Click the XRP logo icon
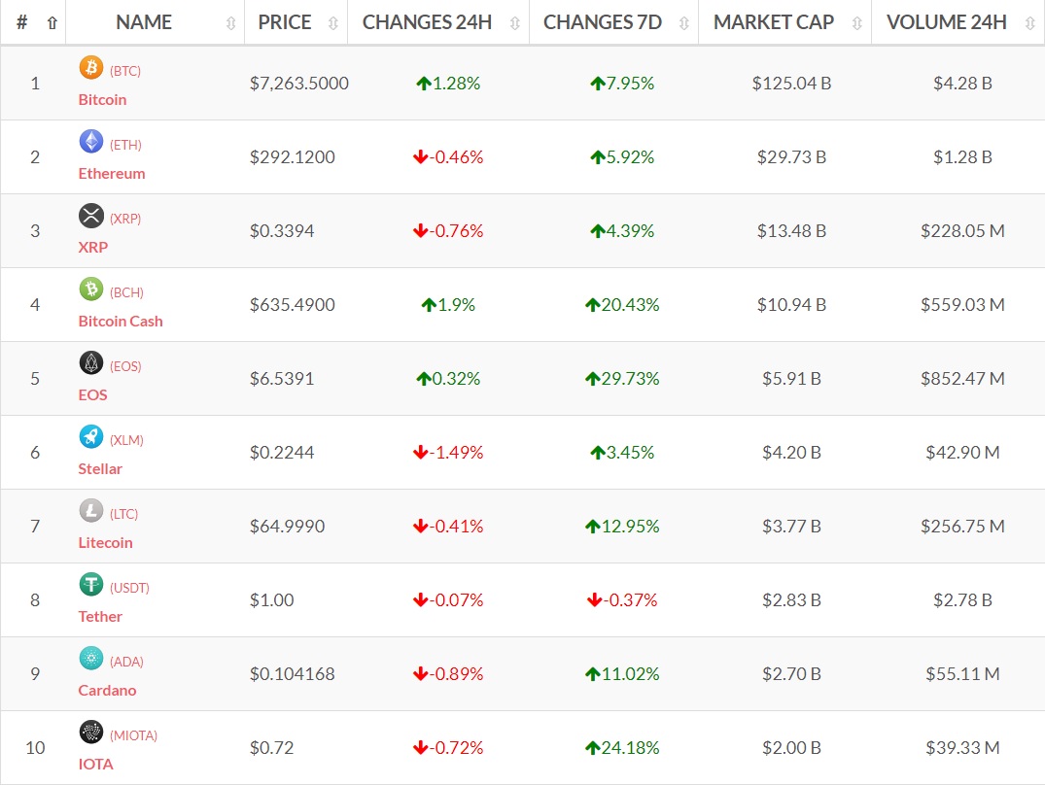Image resolution: width=1045 pixels, height=785 pixels. coord(91,215)
